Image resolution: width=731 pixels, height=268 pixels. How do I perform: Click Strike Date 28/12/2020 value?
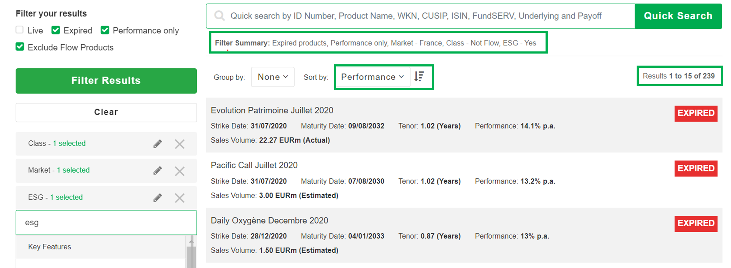point(268,236)
